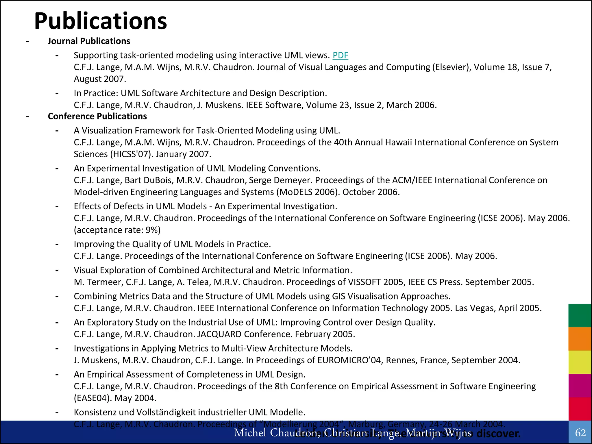Viewport: 592px width, 444px height.
Task: Click 'Konsistenz und Vollständigkeit industrieller UML Modelle'
Action: point(190,412)
